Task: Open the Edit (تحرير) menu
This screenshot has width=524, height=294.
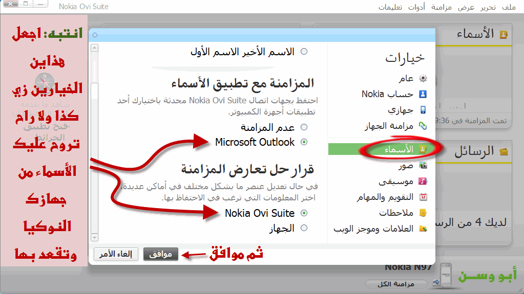Action: 488,7
